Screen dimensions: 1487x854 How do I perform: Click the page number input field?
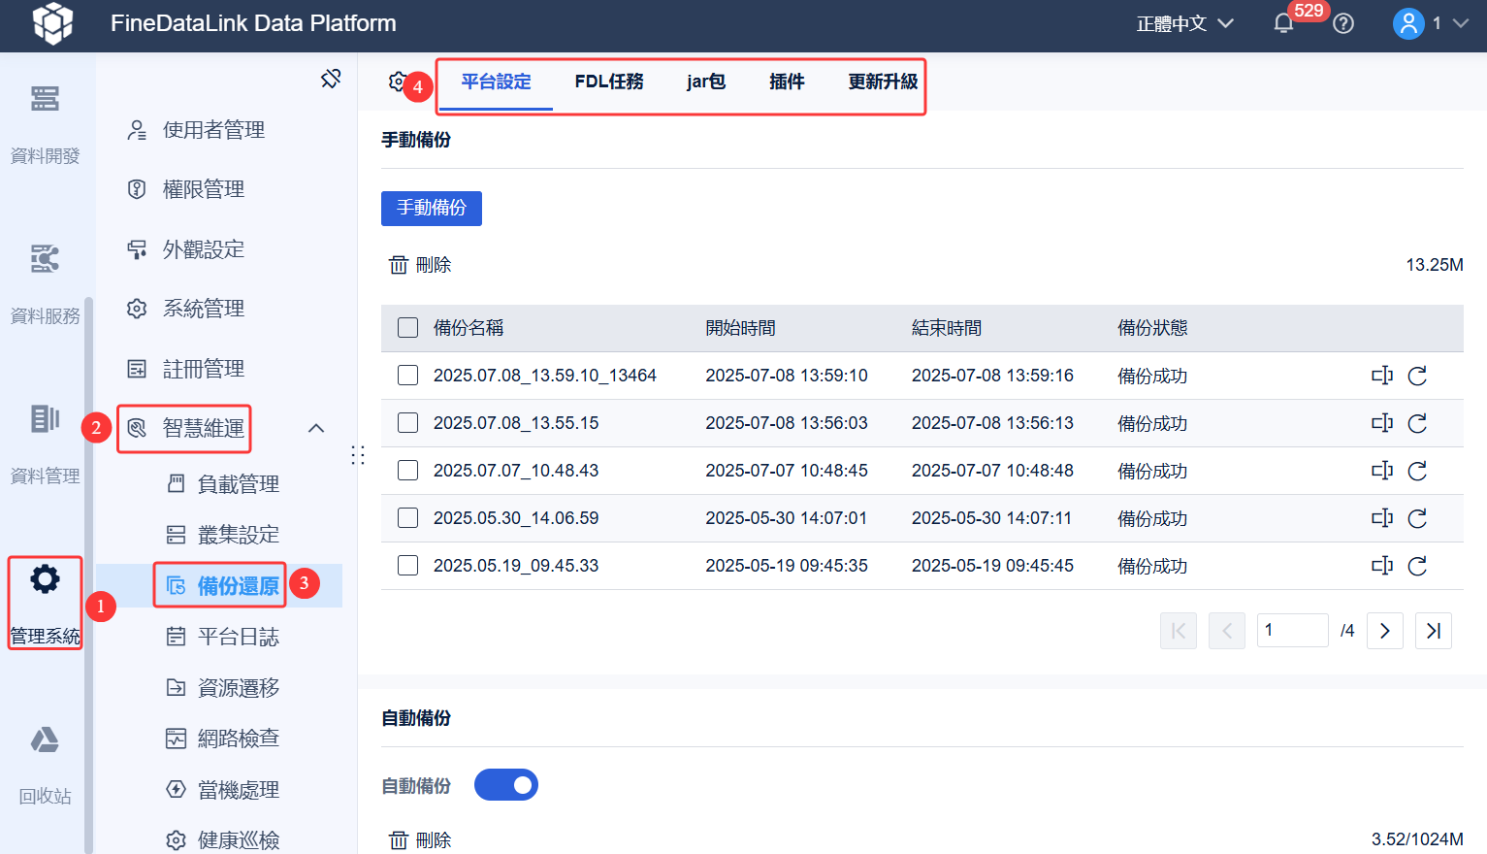(x=1293, y=631)
